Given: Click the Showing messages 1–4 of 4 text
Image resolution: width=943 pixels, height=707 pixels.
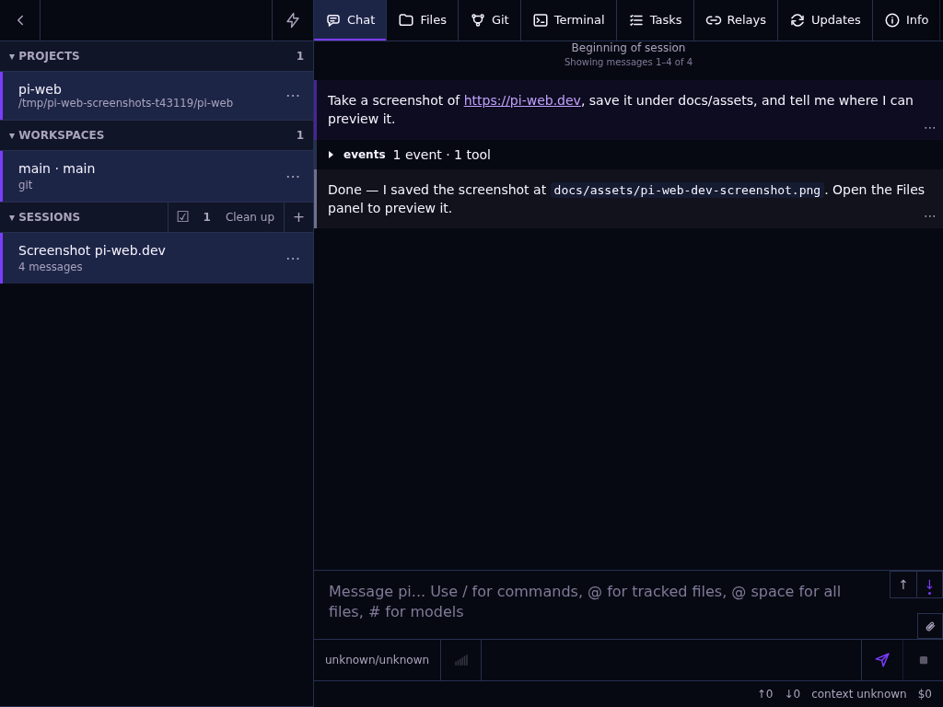Looking at the screenshot, I should 628,62.
